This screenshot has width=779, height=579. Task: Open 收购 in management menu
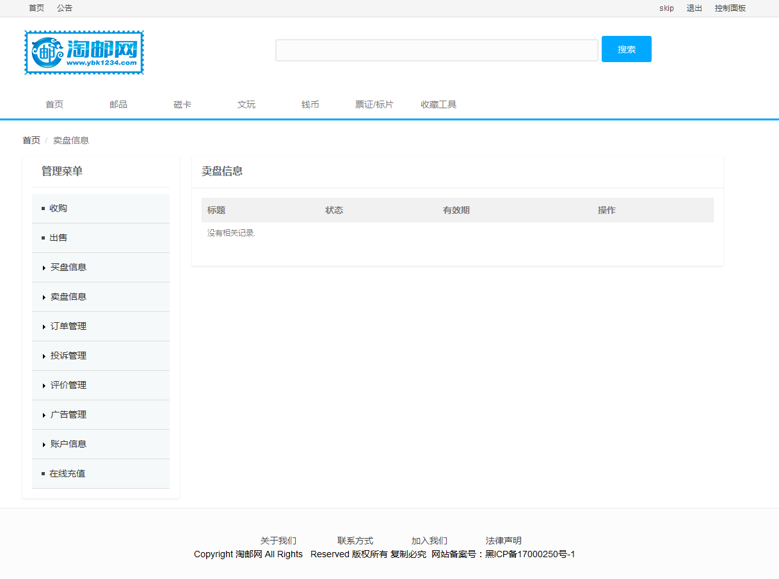[100, 208]
